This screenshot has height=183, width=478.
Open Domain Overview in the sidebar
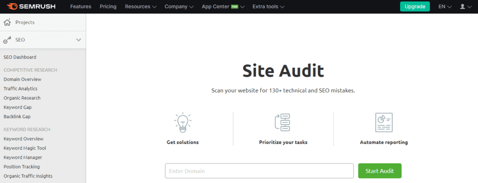coord(22,79)
